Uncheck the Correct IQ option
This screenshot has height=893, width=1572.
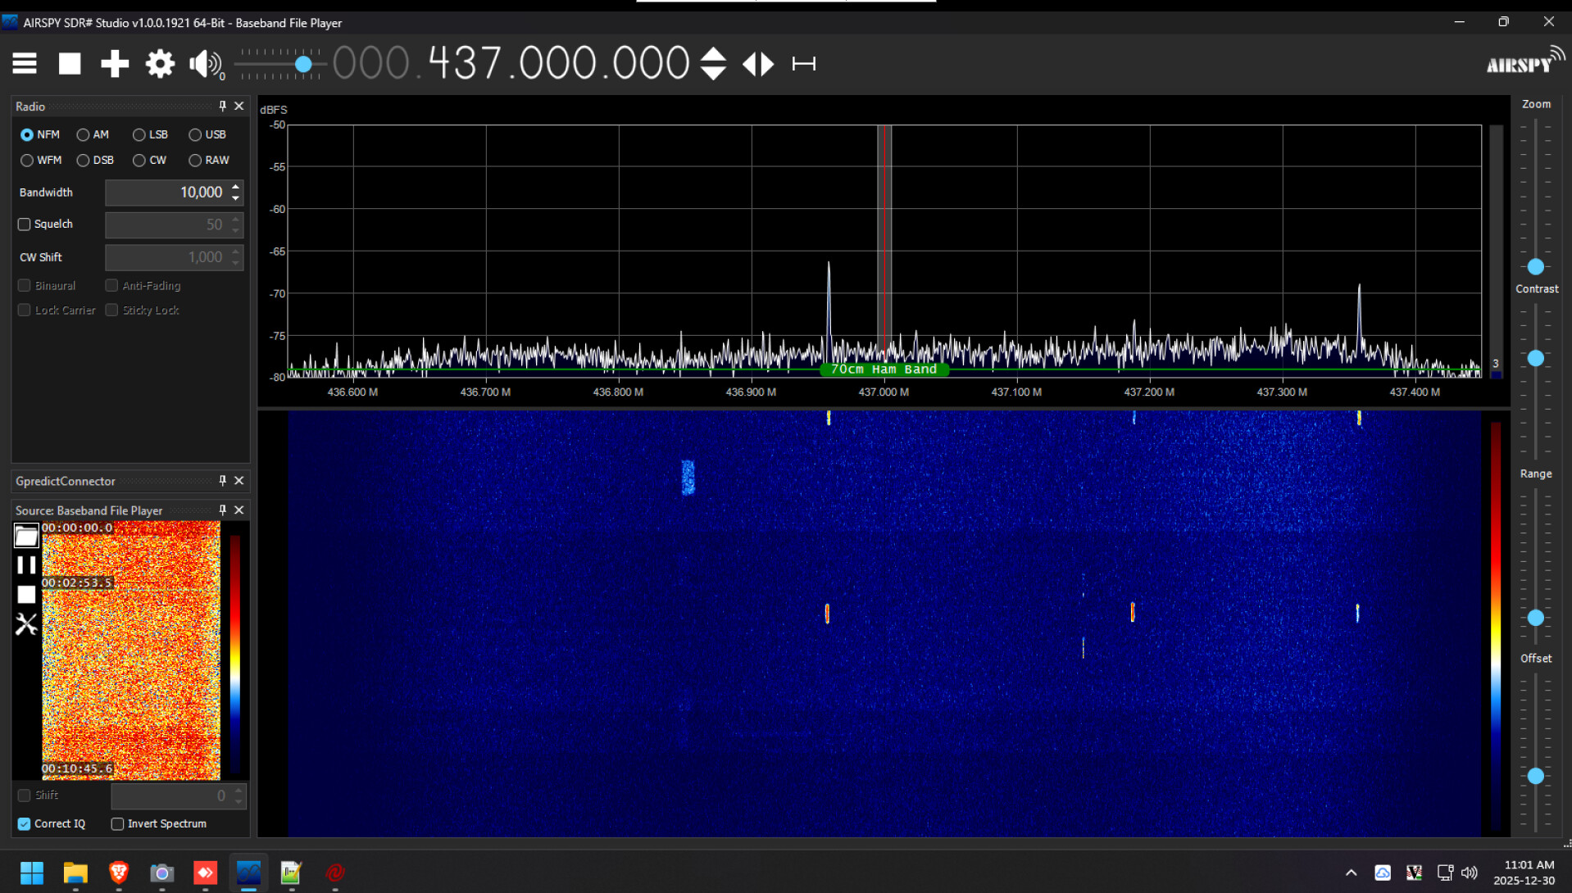click(25, 824)
